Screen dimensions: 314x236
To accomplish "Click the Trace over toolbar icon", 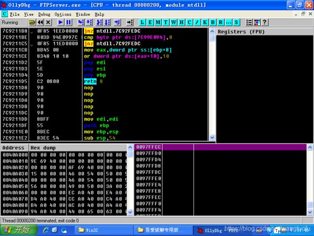I will (x=107, y=22).
